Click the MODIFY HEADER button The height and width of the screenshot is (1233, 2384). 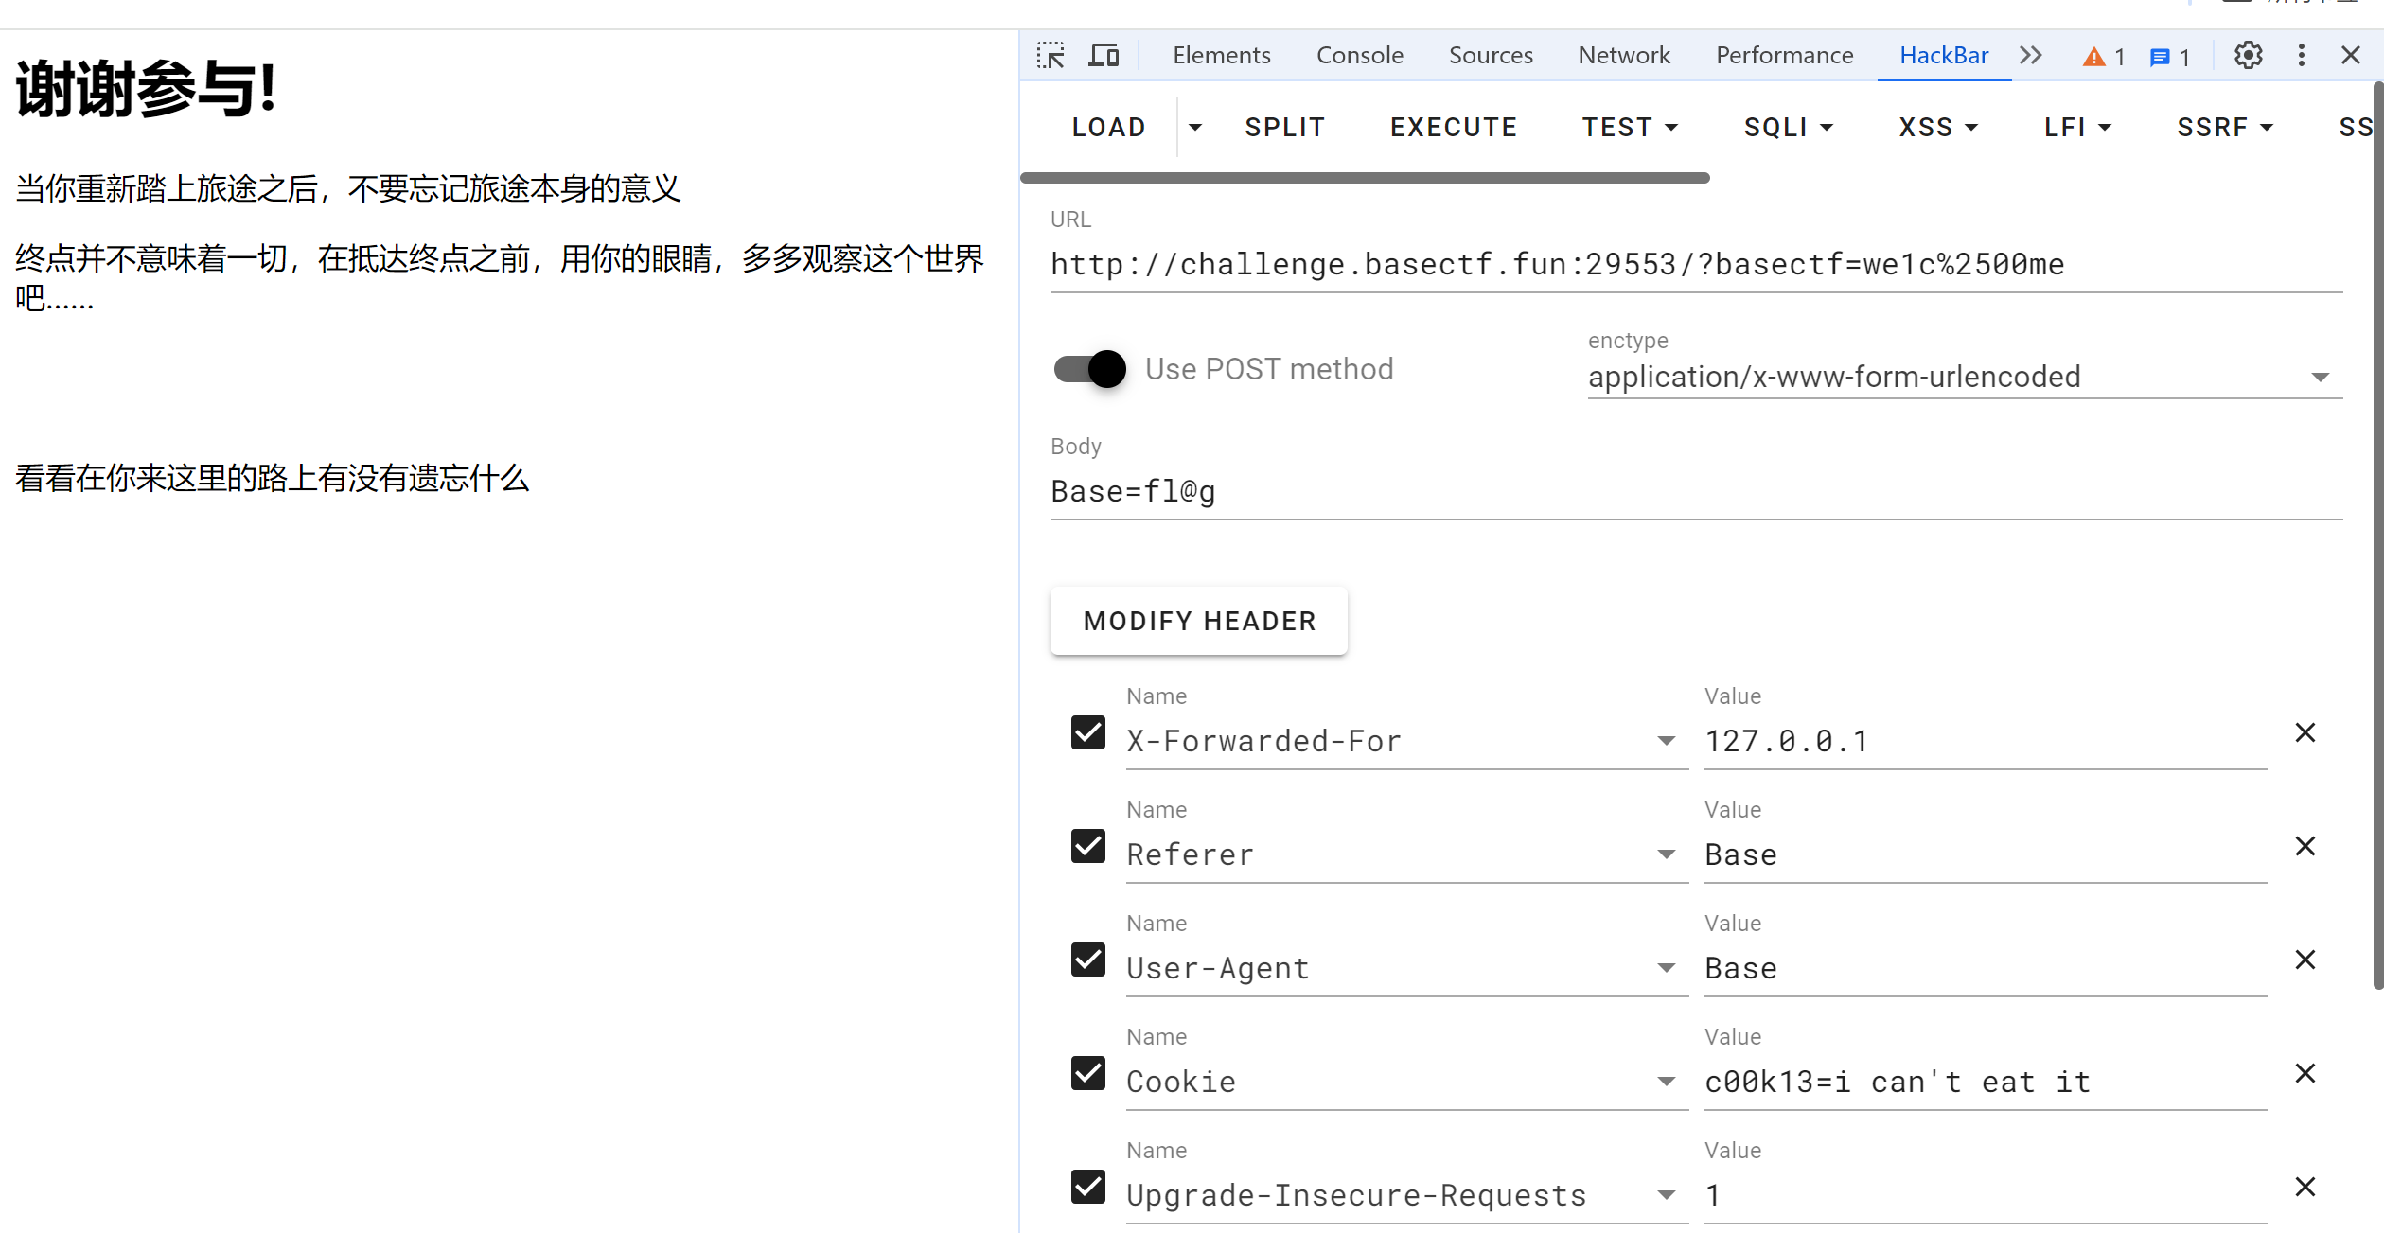pos(1199,621)
